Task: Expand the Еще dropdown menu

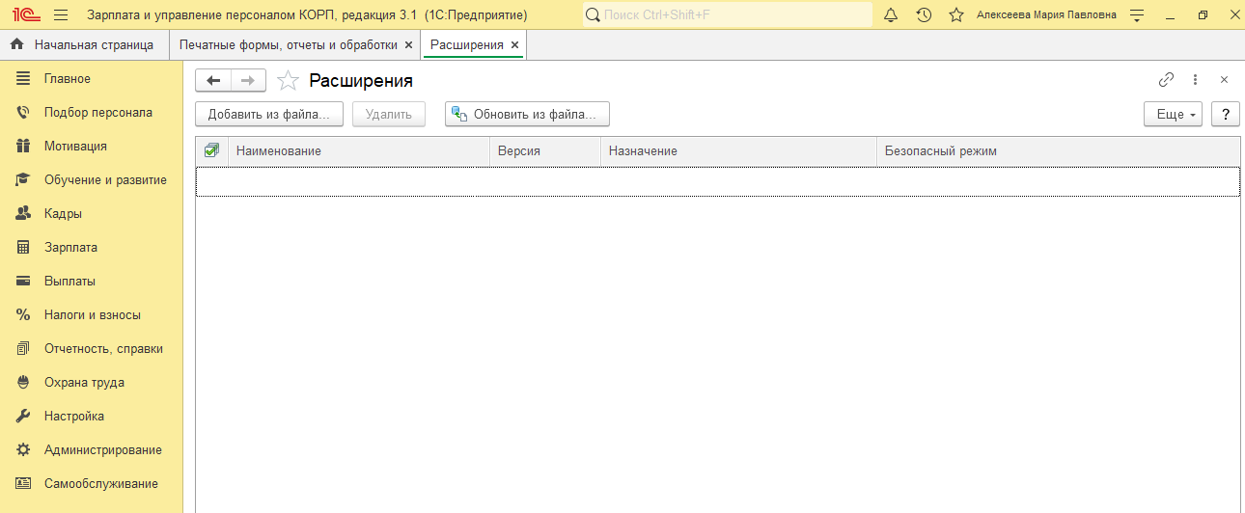Action: (x=1173, y=115)
